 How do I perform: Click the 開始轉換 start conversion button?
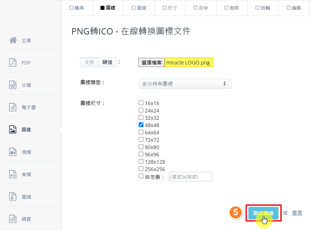click(x=263, y=213)
